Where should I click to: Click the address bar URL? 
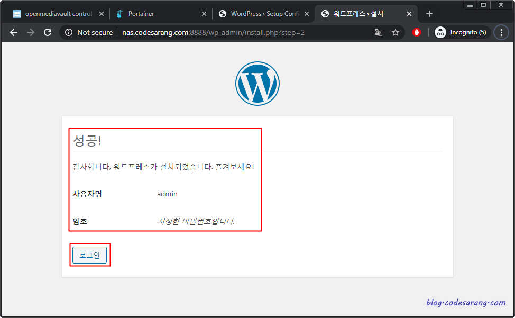pos(213,32)
